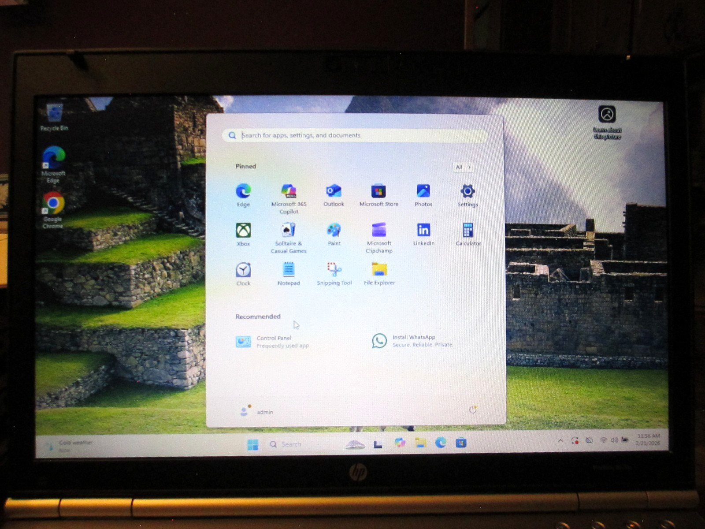
Task: Open LinkedIn pinned app
Action: click(423, 235)
